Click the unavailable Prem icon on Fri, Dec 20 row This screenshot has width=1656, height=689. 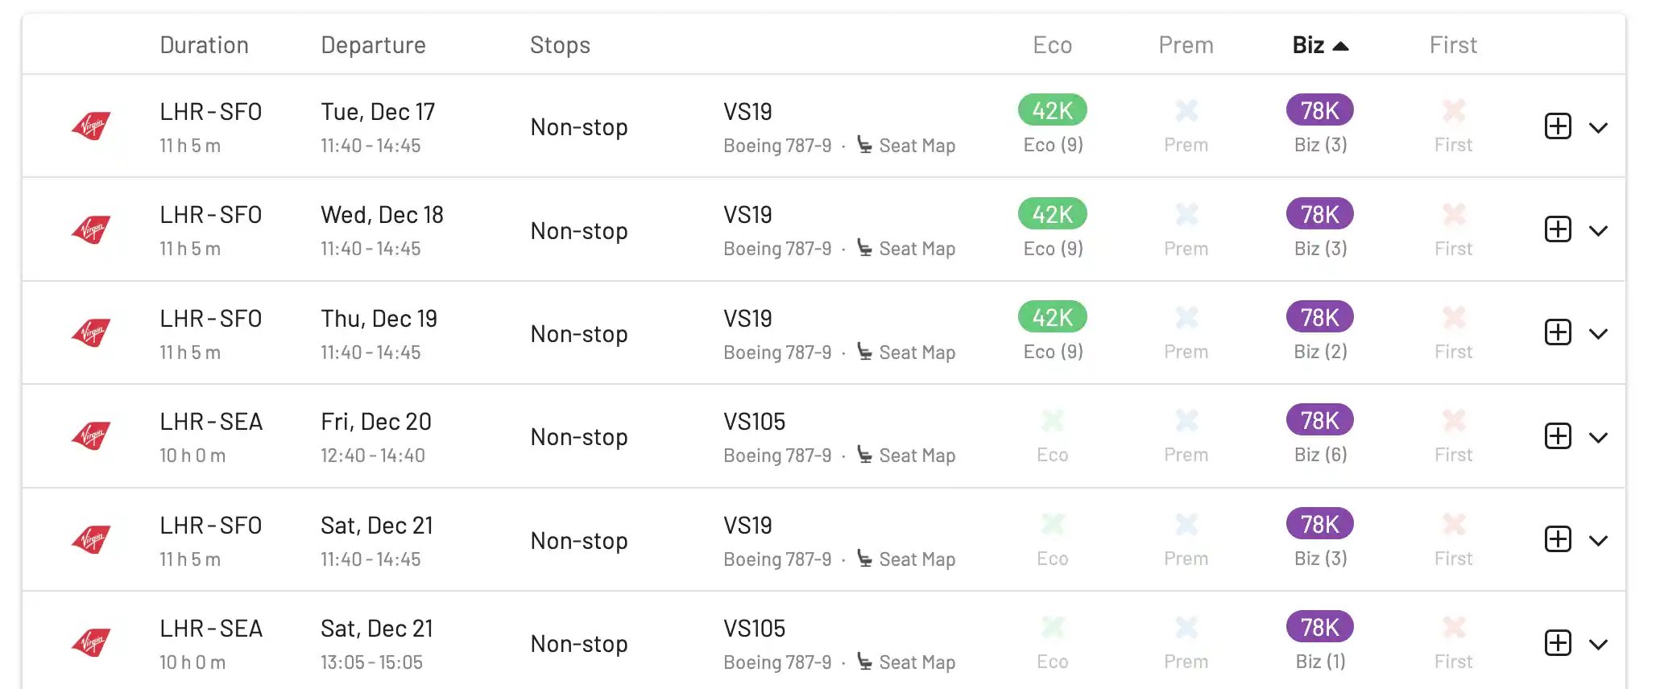(x=1186, y=420)
